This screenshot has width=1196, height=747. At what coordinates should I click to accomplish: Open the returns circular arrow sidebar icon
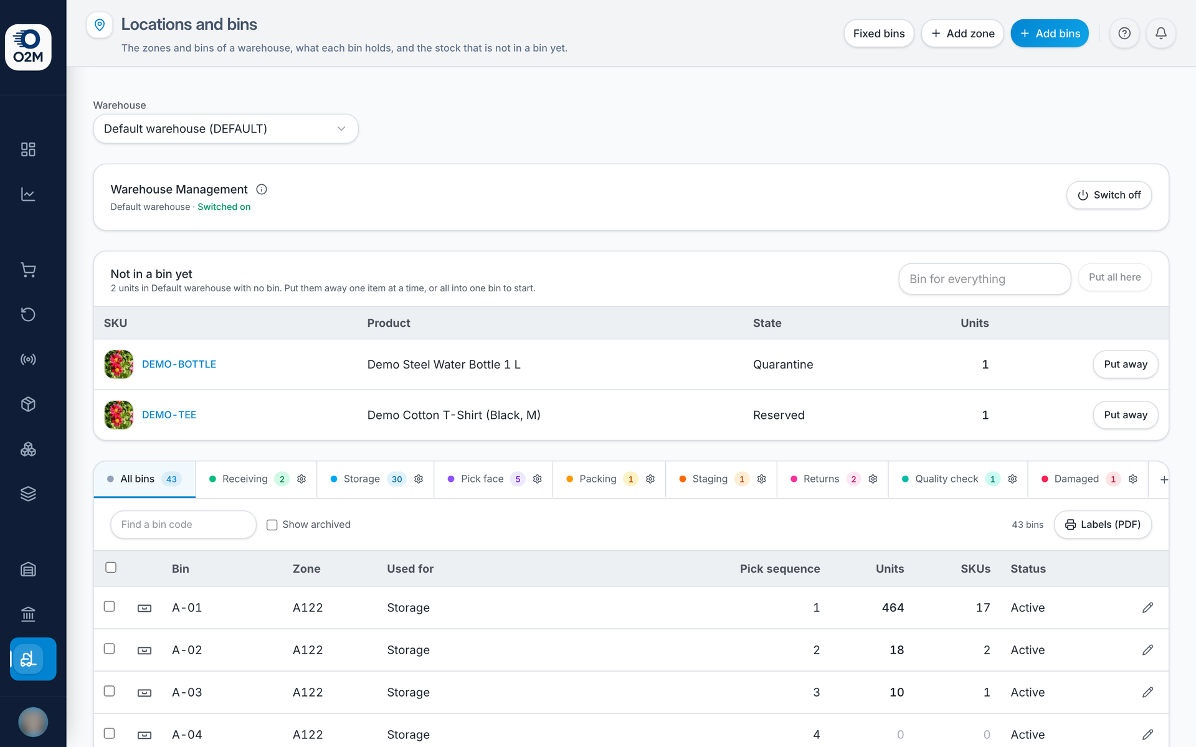[x=28, y=314]
